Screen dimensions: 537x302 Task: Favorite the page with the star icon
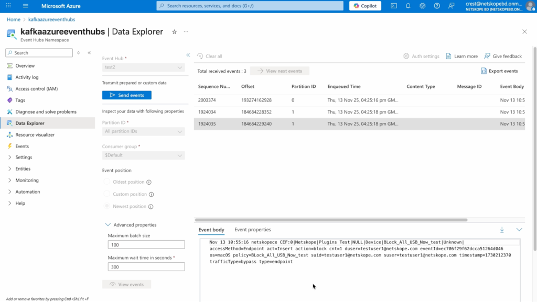pyautogui.click(x=174, y=32)
